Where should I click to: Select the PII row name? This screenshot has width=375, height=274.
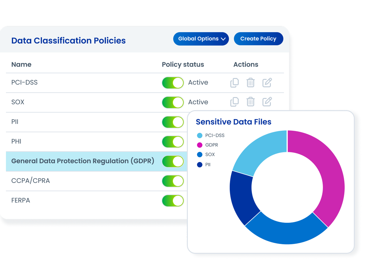[x=15, y=122]
